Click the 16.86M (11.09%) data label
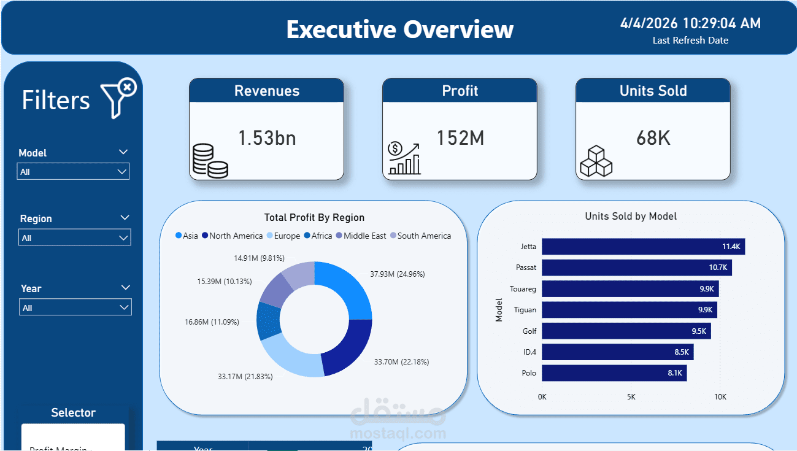Screen dimensions: 797x451 tap(212, 322)
